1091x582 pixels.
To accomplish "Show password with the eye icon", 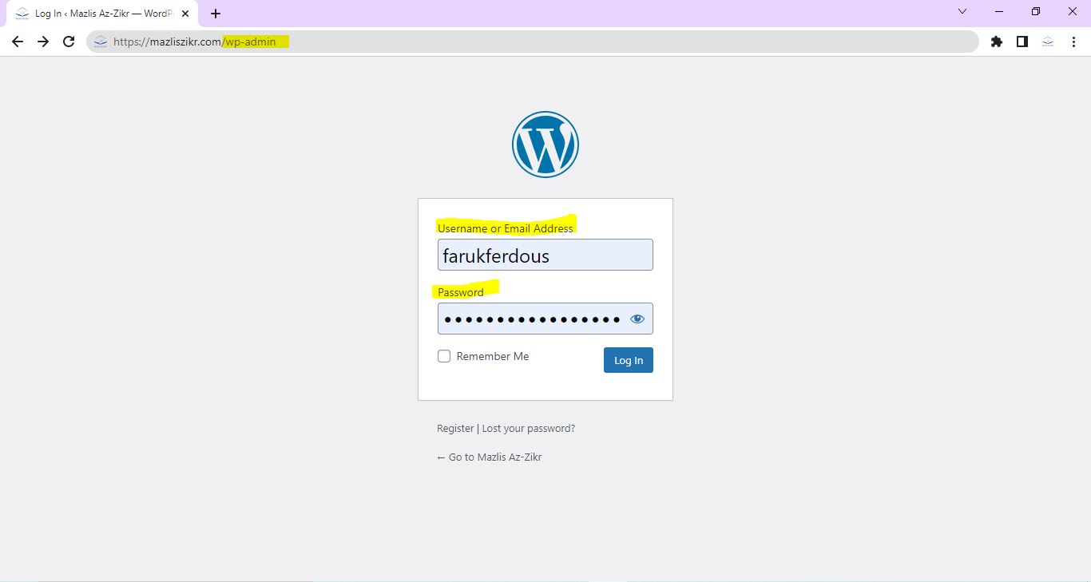I will pyautogui.click(x=637, y=319).
